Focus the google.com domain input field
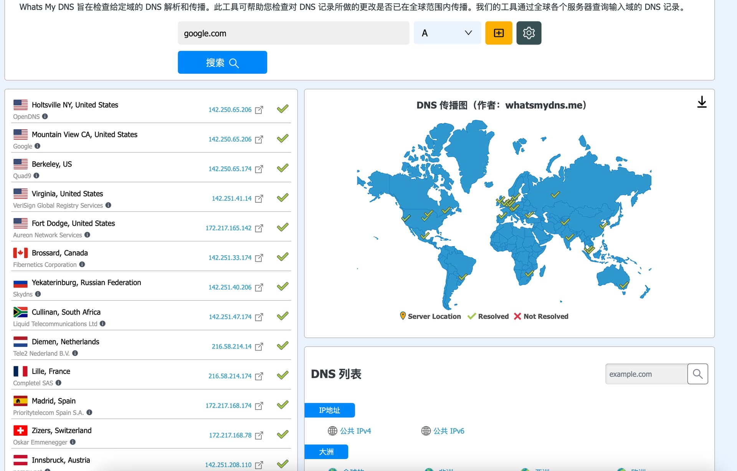Image resolution: width=737 pixels, height=471 pixels. pos(294,33)
